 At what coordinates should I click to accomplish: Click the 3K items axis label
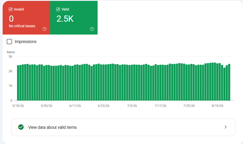tap(10, 56)
